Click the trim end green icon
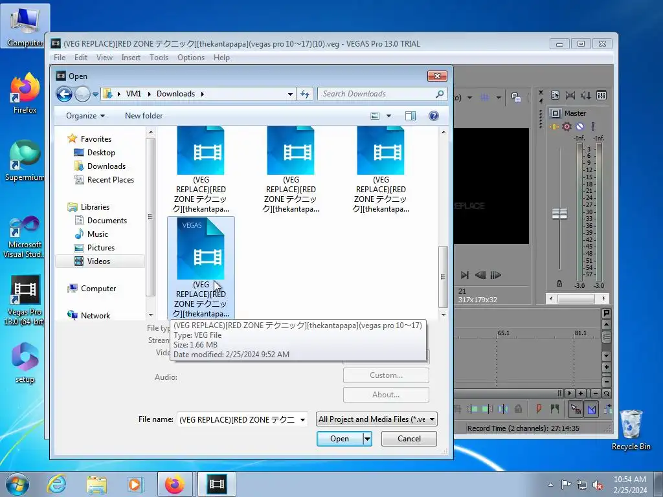This screenshot has width=663, height=497. (487, 409)
